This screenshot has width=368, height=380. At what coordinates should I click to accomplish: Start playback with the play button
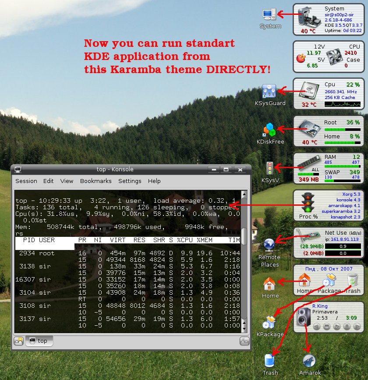[337, 327]
